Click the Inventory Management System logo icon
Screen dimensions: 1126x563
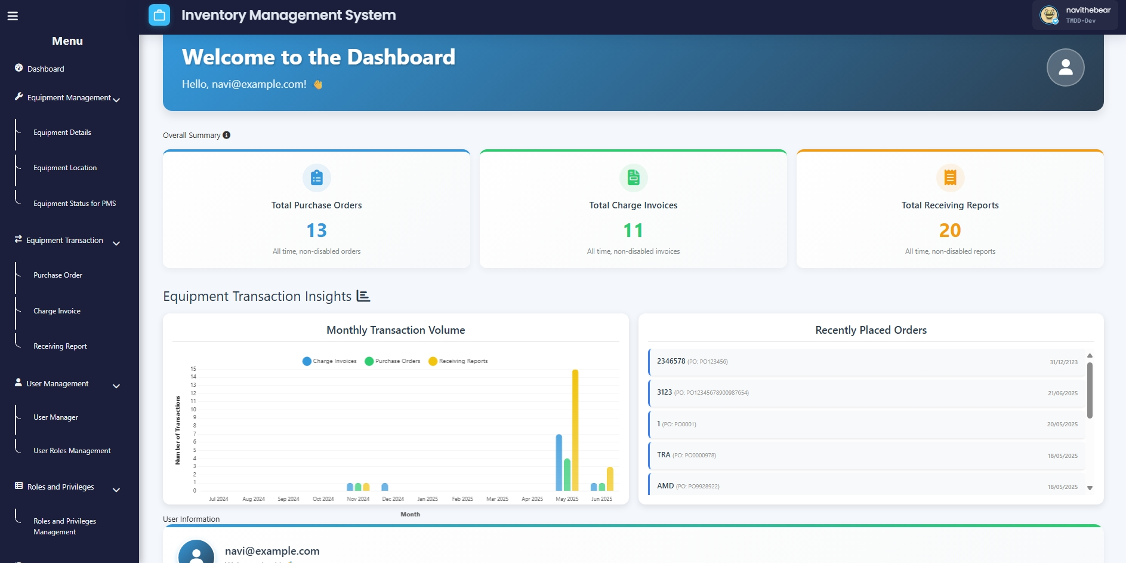click(159, 15)
